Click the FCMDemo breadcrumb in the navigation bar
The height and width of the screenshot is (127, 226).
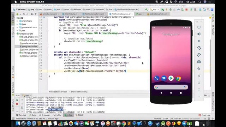click(19, 10)
